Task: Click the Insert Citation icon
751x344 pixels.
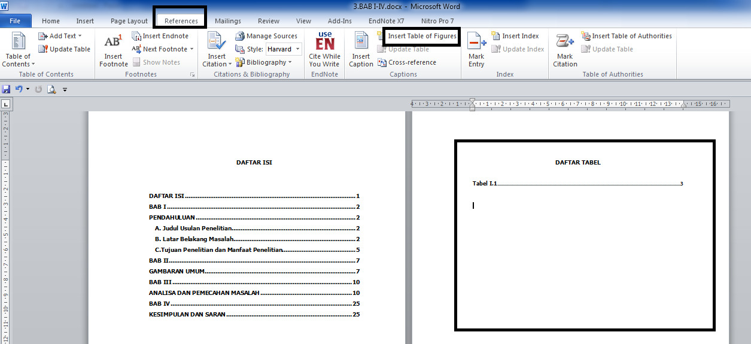Action: tap(217, 42)
